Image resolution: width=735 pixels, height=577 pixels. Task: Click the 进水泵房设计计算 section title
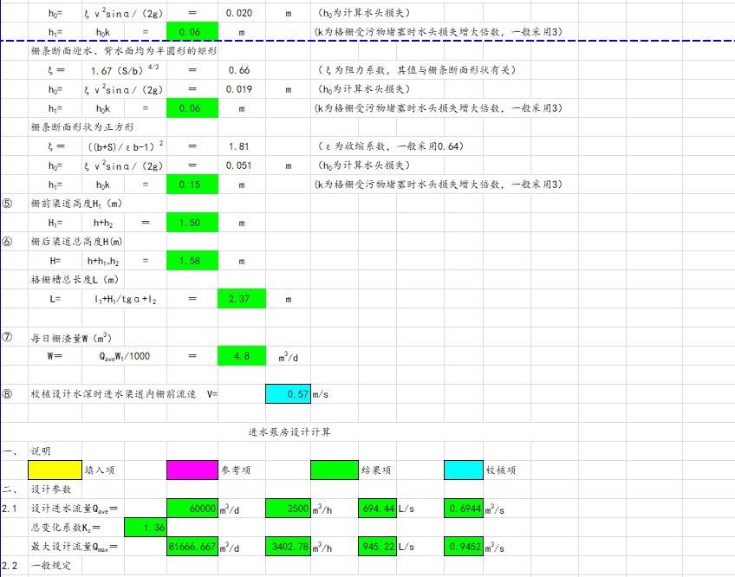coord(289,432)
